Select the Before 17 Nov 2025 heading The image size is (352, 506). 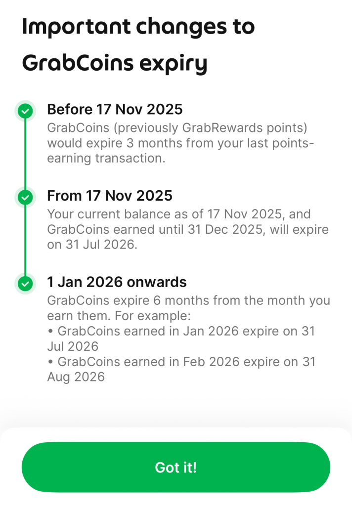(115, 109)
